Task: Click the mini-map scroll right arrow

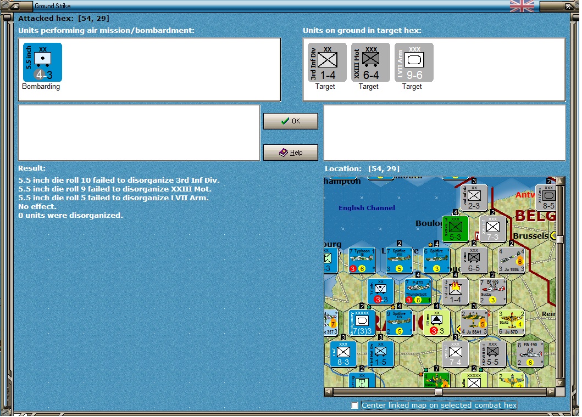Action: pos(551,391)
